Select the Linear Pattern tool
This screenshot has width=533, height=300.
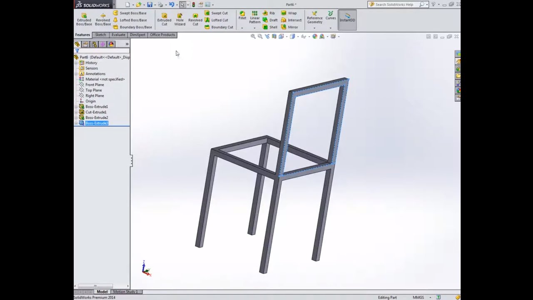click(254, 17)
